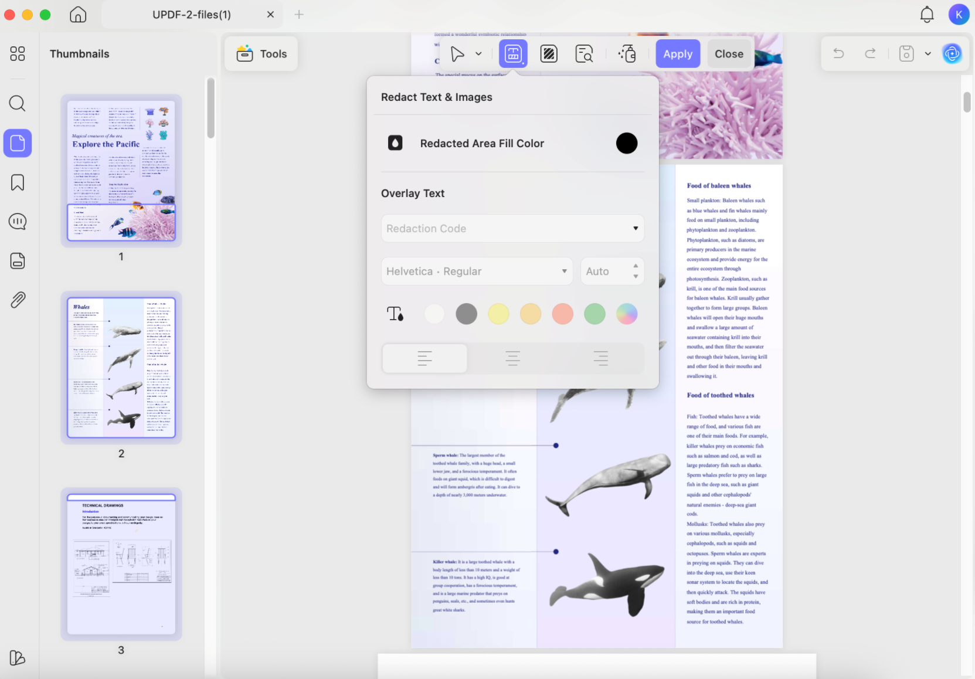975x679 pixels.
Task: Open the notifications bell
Action: 927,15
